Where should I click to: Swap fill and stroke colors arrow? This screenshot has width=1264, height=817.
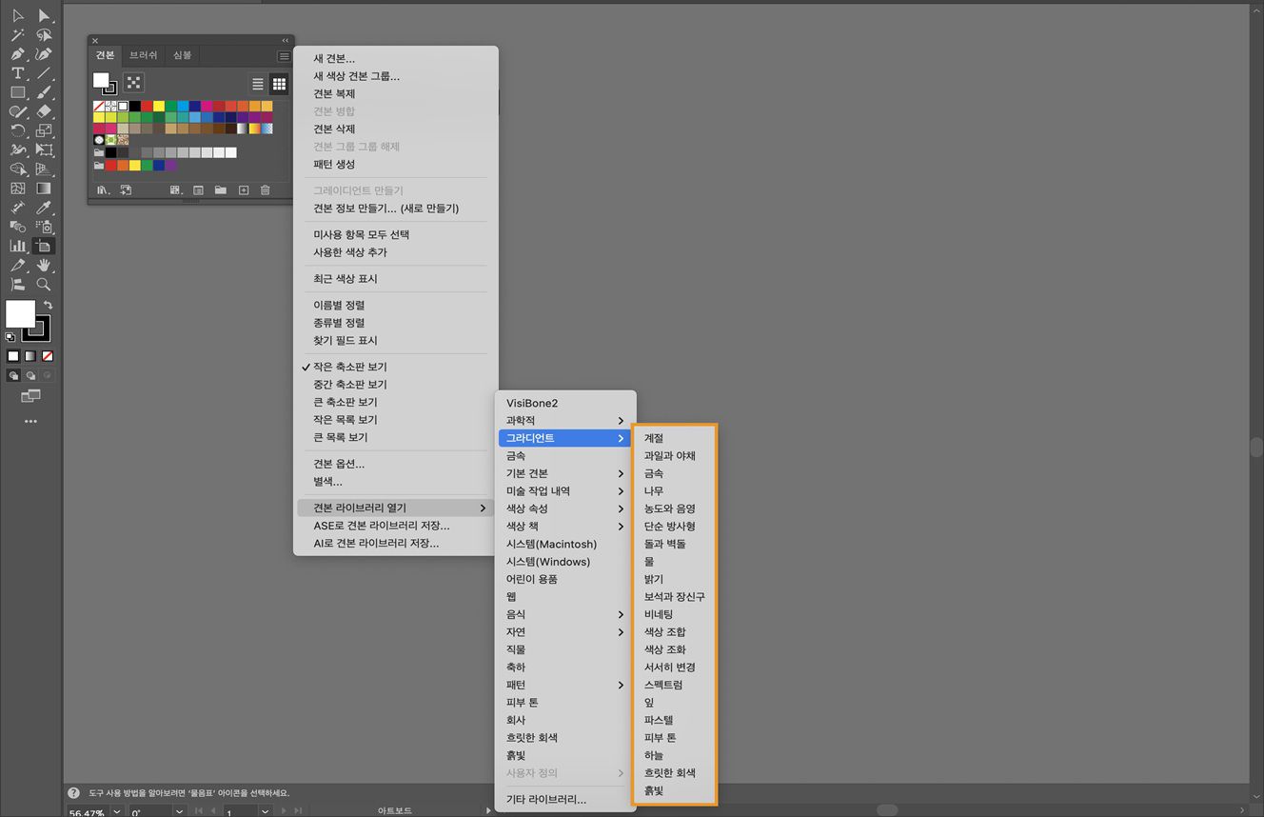coord(48,306)
